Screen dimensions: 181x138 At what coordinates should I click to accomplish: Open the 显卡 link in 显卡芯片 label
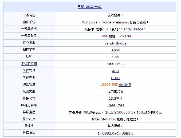tap(26, 119)
